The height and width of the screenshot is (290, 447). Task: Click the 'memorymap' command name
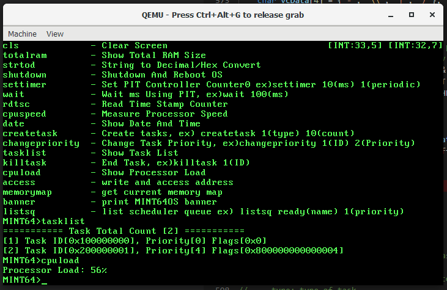28,192
